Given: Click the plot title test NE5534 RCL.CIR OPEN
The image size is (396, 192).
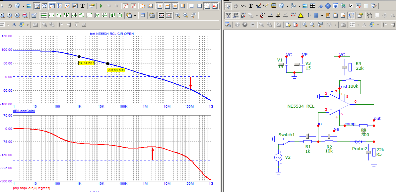Looking at the screenshot, I should point(112,34).
